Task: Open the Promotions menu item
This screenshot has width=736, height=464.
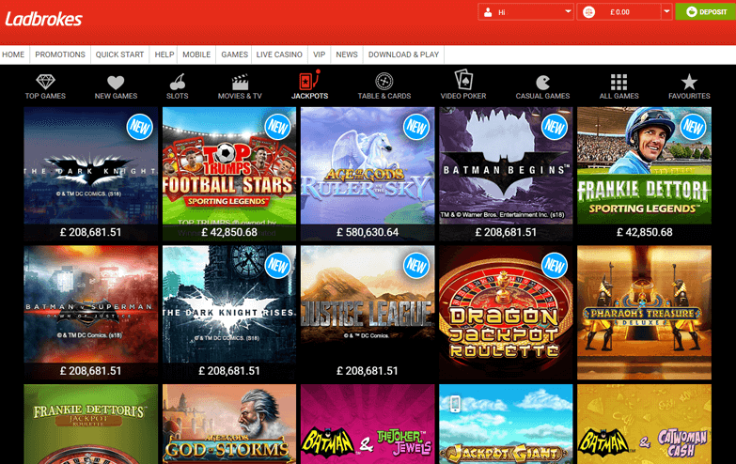Action: [x=60, y=54]
